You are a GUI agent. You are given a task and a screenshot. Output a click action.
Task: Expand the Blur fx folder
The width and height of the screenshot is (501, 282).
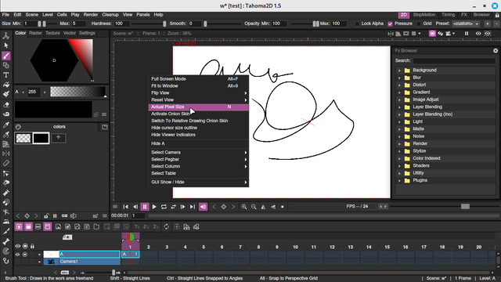pyautogui.click(x=399, y=78)
